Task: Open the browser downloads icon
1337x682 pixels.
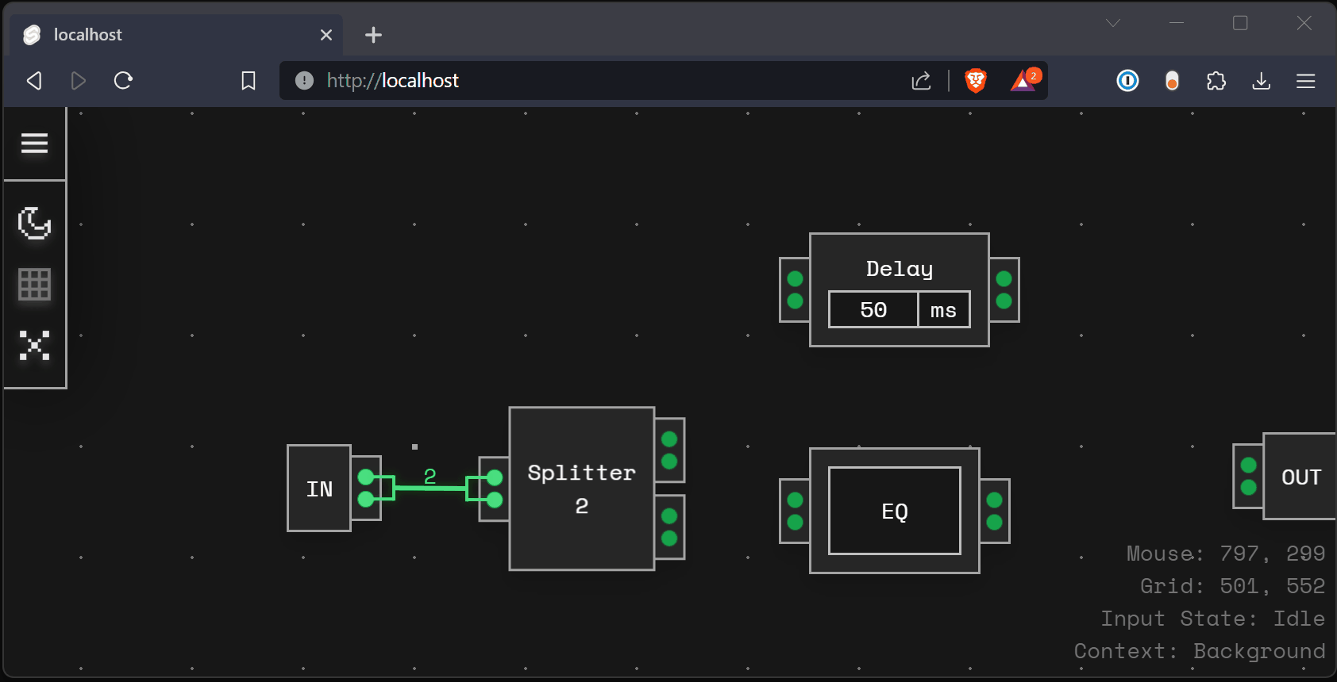Action: pos(1261,81)
